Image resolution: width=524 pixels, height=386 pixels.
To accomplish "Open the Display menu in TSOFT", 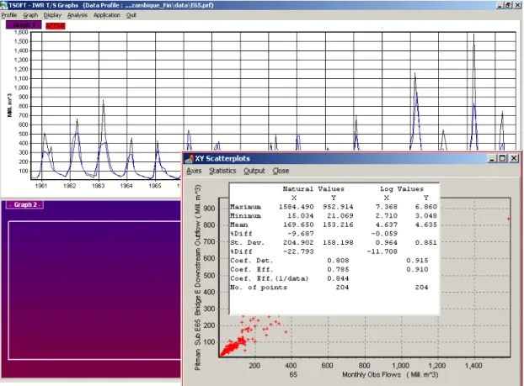I will tap(52, 15).
